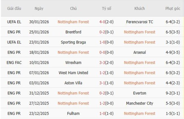Viewport: 184px width, 119px height.
Task: Click the "Giải đấu" column header
Action: pyautogui.click(x=14, y=8)
